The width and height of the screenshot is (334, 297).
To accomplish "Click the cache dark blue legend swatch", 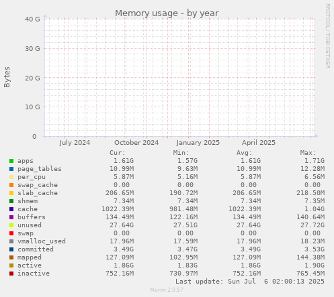I will 11,209.
